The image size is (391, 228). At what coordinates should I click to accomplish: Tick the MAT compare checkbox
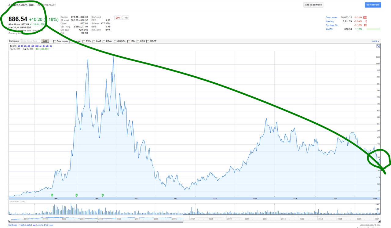point(94,41)
